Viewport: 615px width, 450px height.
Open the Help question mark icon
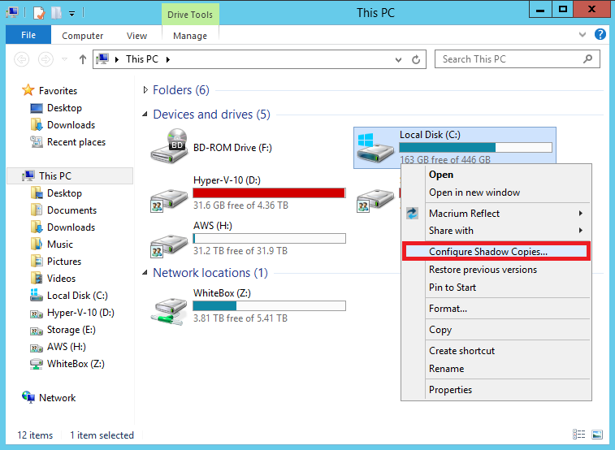(x=600, y=34)
